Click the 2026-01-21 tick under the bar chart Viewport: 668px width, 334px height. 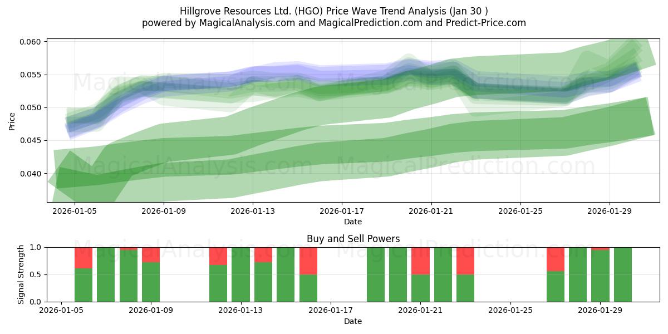pos(420,311)
